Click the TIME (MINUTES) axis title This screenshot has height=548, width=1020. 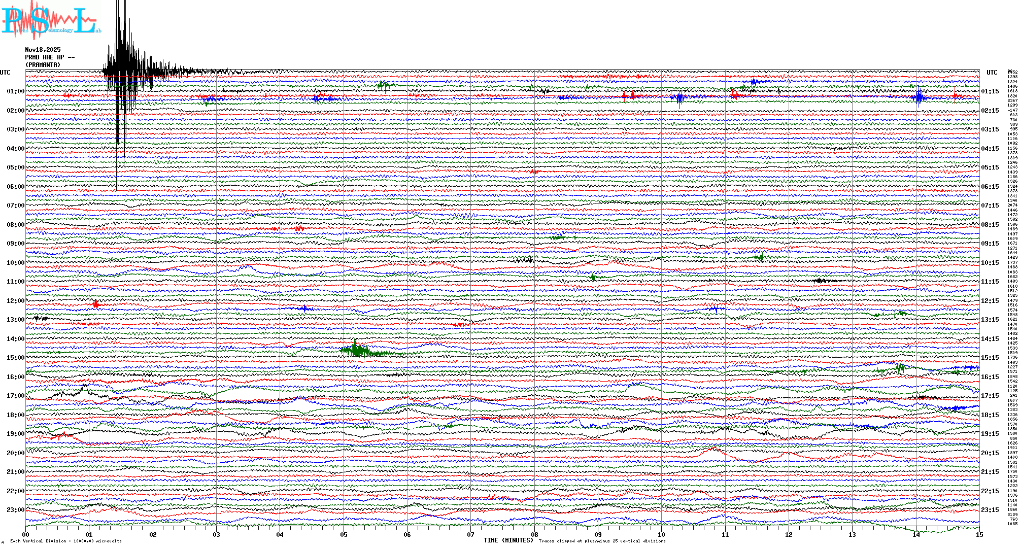pyautogui.click(x=508, y=540)
